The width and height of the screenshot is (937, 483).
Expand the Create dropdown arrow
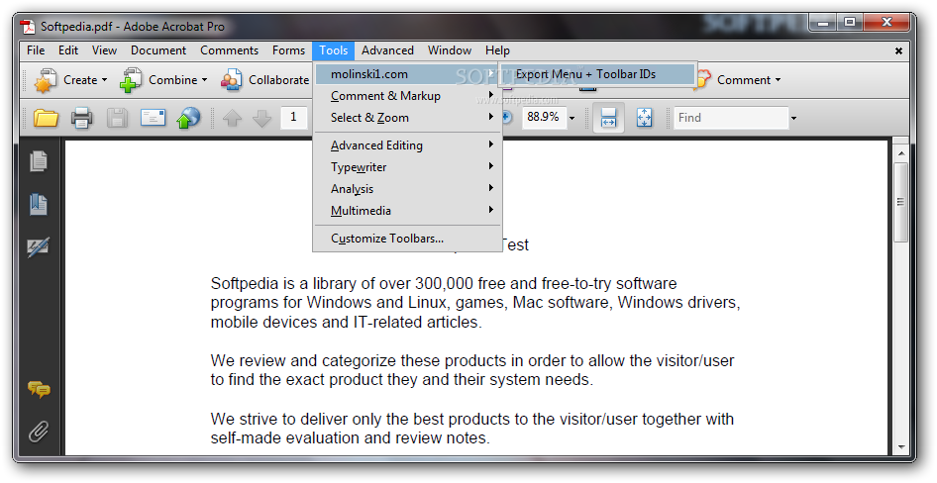(105, 80)
